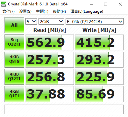Expand the test count dropdown showing 5

point(31,21)
